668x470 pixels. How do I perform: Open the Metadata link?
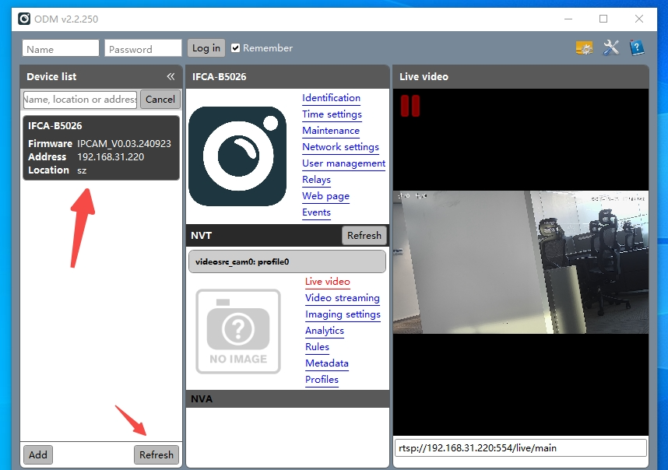point(327,363)
